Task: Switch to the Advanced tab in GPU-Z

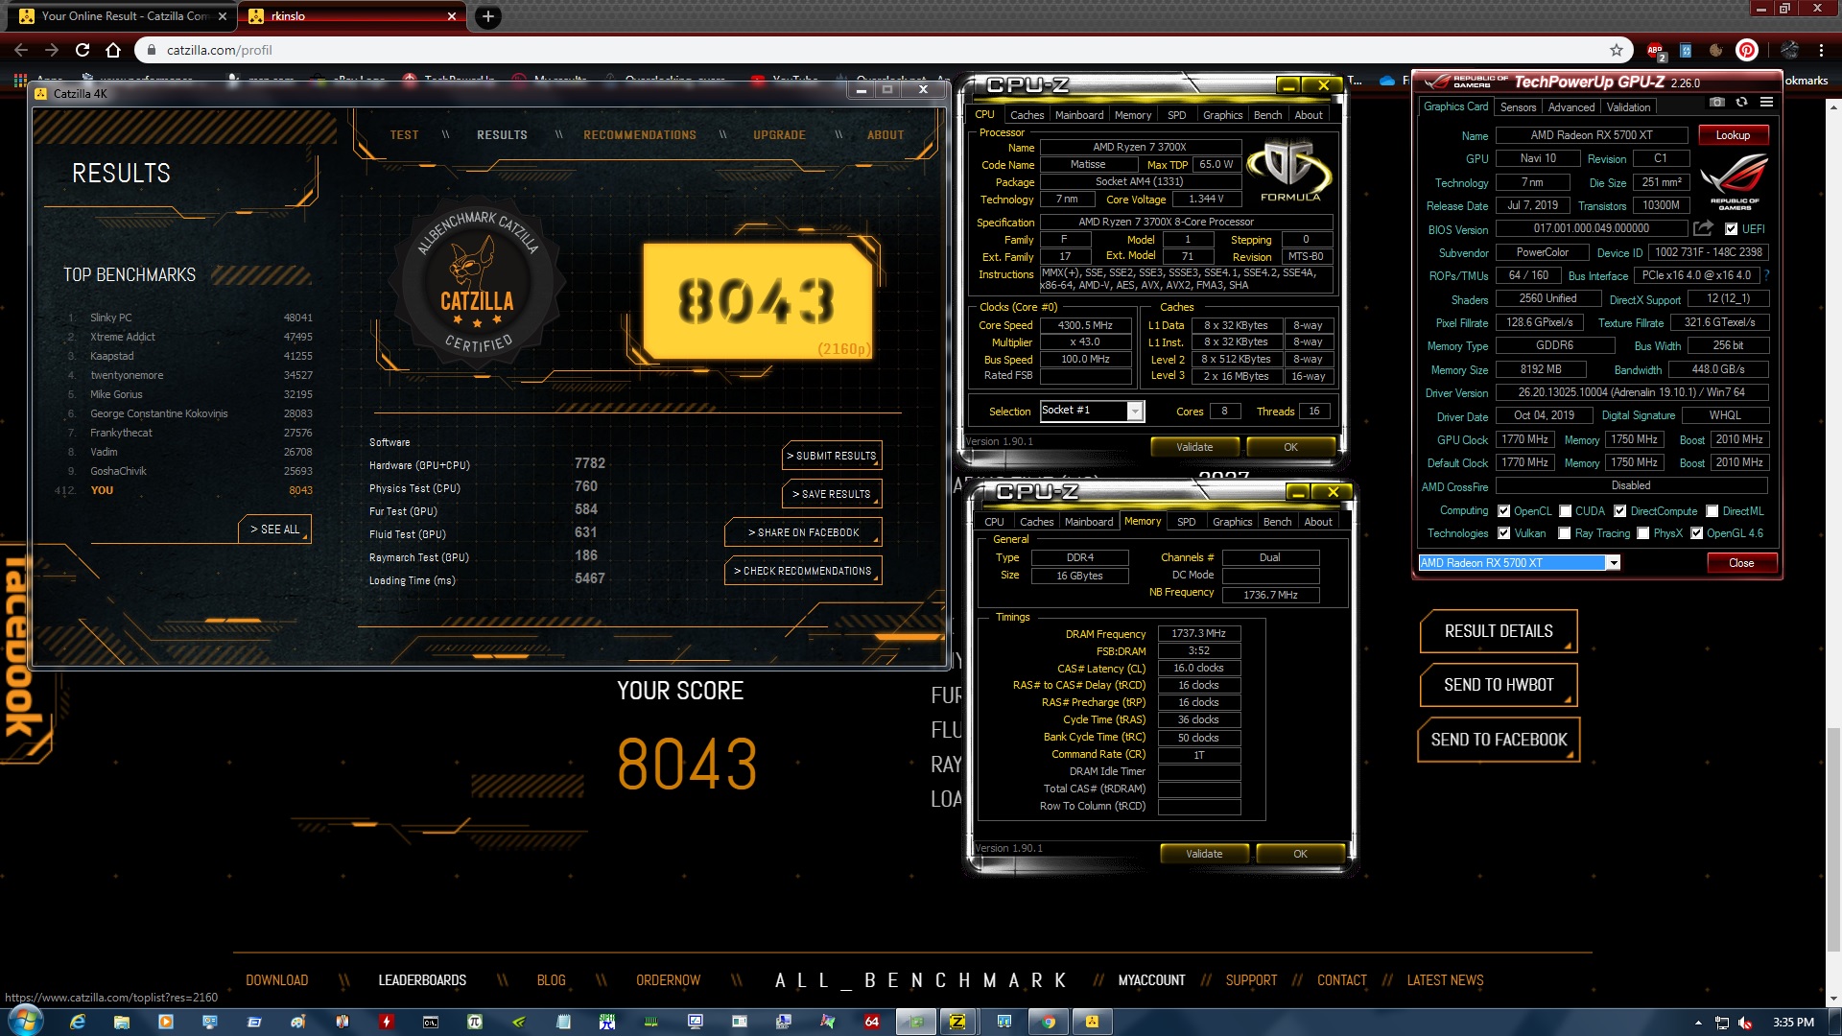Action: 1571,107
